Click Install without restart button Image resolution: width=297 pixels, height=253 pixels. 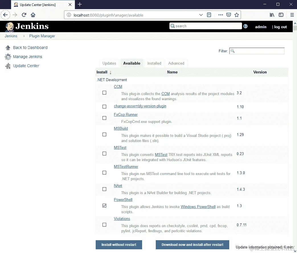coord(119,245)
